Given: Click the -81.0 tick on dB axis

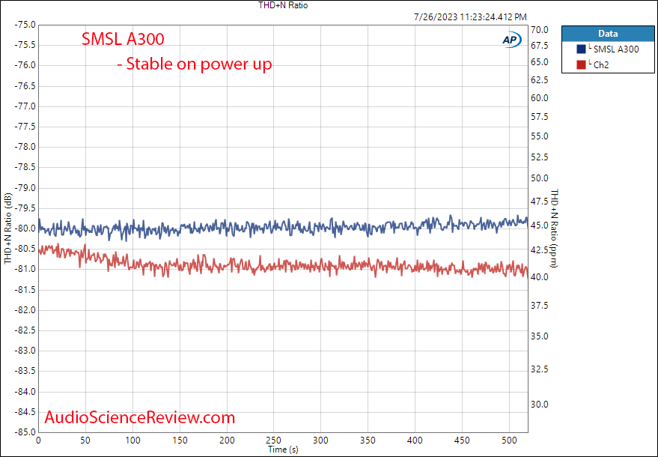Looking at the screenshot, I should click(x=25, y=269).
